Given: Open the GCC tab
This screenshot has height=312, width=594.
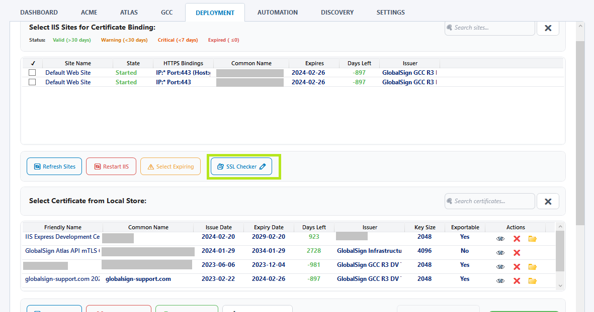Looking at the screenshot, I should tap(166, 13).
